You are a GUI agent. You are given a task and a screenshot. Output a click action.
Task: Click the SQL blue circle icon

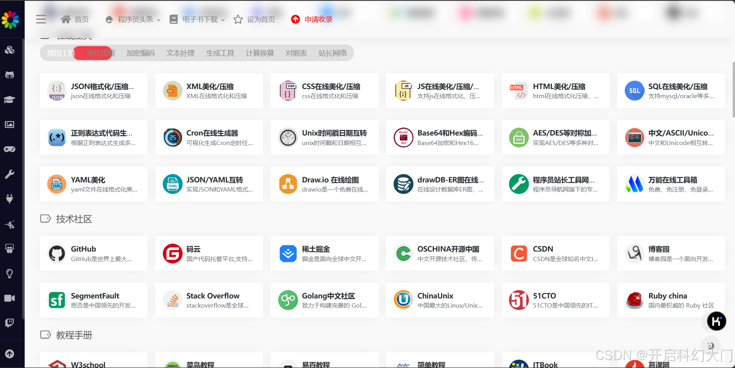(x=635, y=91)
